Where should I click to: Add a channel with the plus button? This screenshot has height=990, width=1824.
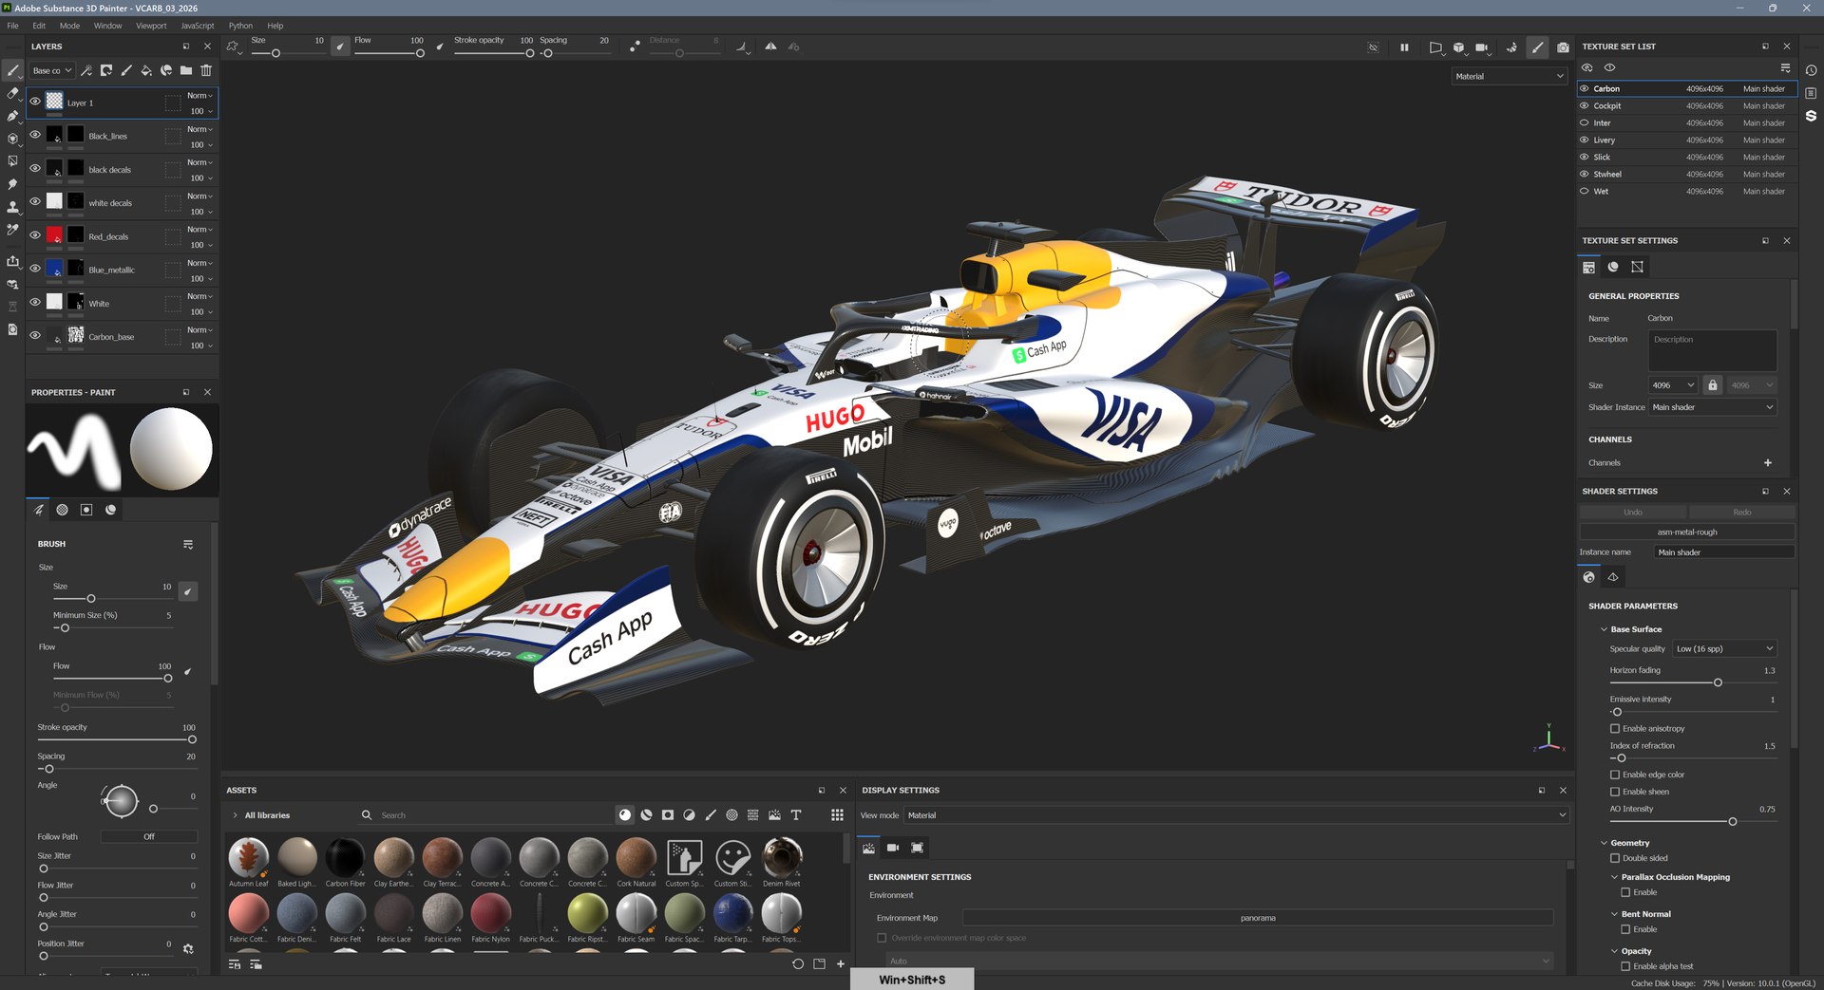pos(1768,464)
